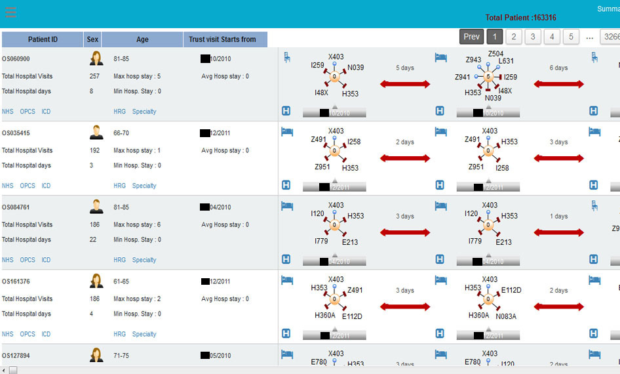The image size is (620, 374).
Task: Click bed icon in OS035415 second visit
Action: pyautogui.click(x=440, y=132)
